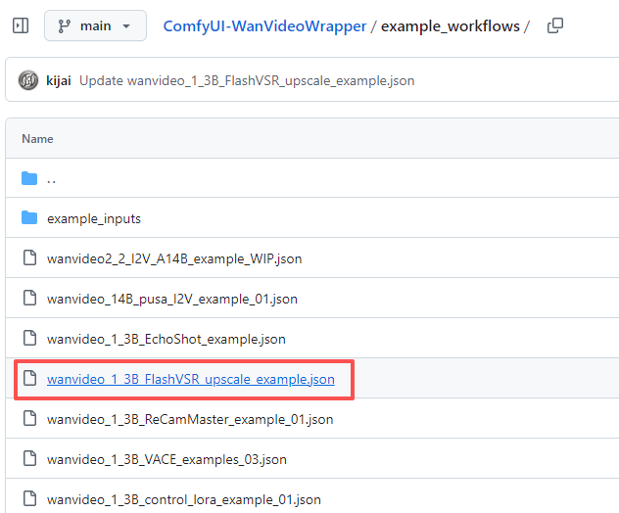Viewport: 619px width, 513px height.
Task: Open the example_inputs folder
Action: point(94,218)
